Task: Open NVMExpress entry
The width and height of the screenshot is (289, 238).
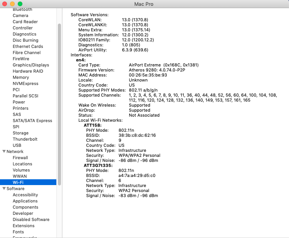Action: click(25, 83)
